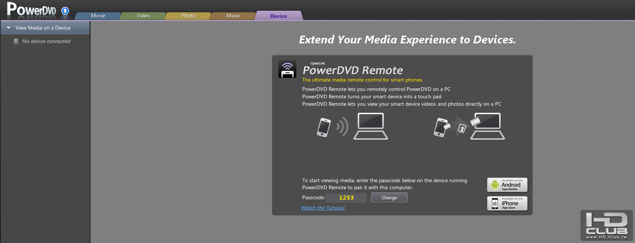Open the Android App Market badge
This screenshot has height=243, width=635.
[507, 185]
